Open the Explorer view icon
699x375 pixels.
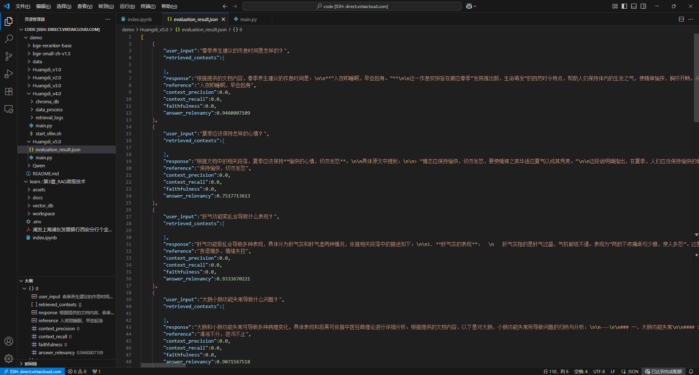9,21
